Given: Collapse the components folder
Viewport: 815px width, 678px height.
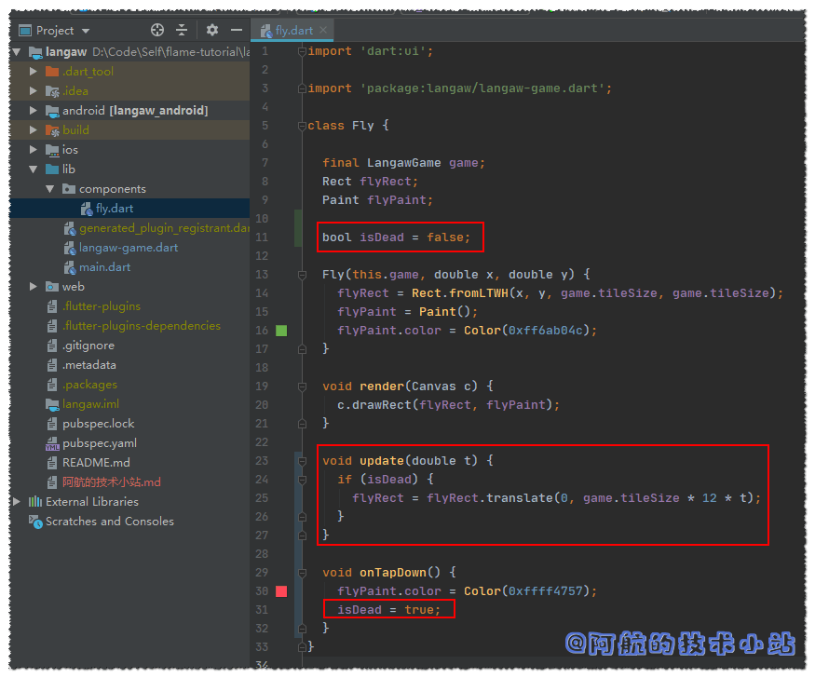Looking at the screenshot, I should (50, 189).
